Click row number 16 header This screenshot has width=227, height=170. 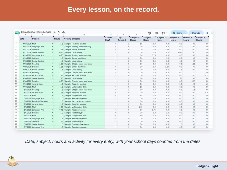click(16, 84)
